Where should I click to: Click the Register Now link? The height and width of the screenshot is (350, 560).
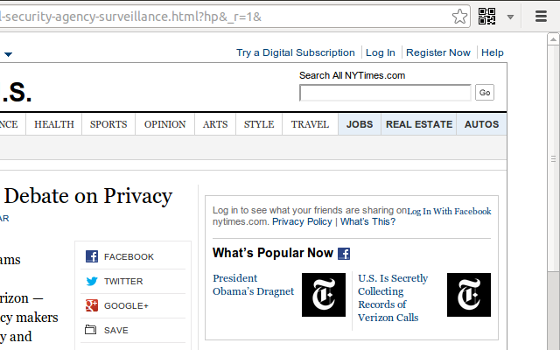pos(438,52)
